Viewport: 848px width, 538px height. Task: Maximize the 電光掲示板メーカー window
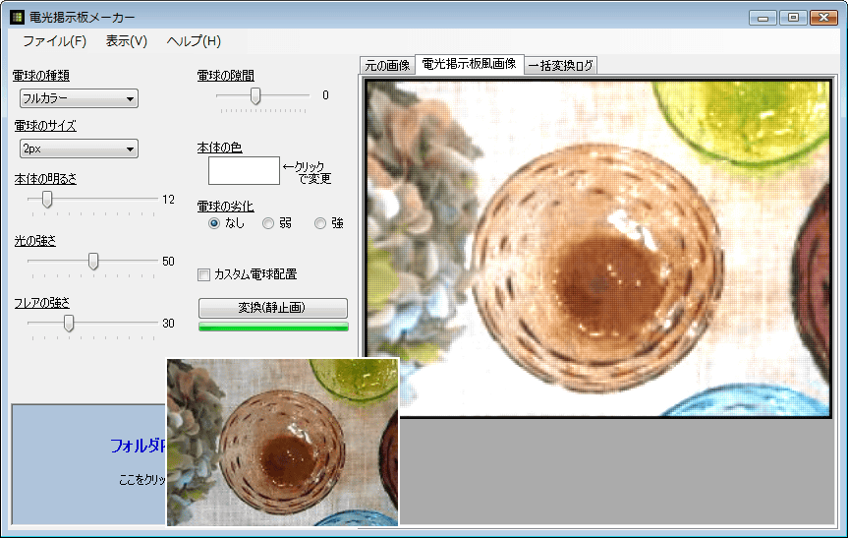793,18
